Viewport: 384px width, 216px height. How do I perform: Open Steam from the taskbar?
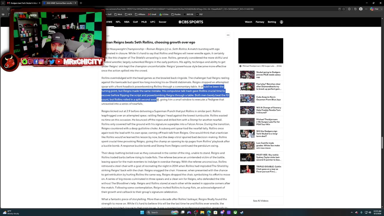click(242, 212)
